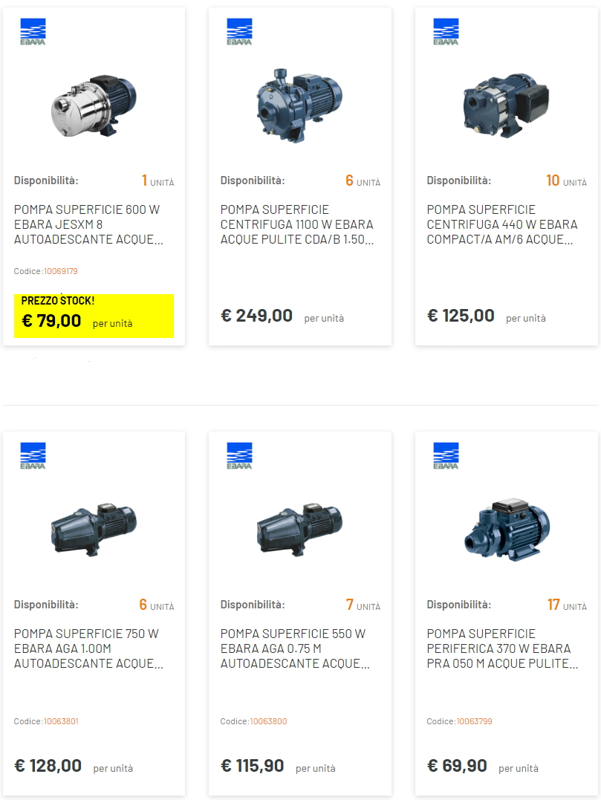
Task: Click product code 10063800
Action: [x=268, y=721]
